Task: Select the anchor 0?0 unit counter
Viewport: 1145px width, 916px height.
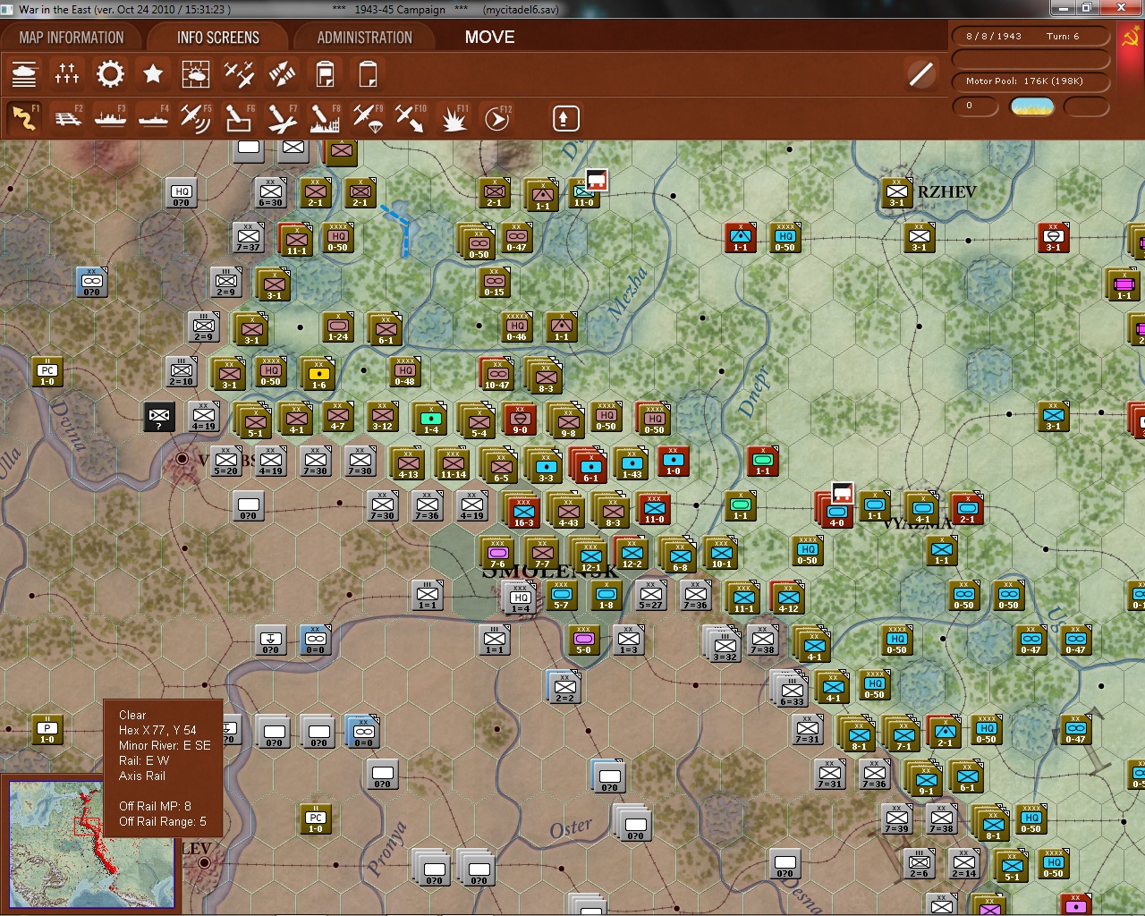Action: click(x=271, y=639)
